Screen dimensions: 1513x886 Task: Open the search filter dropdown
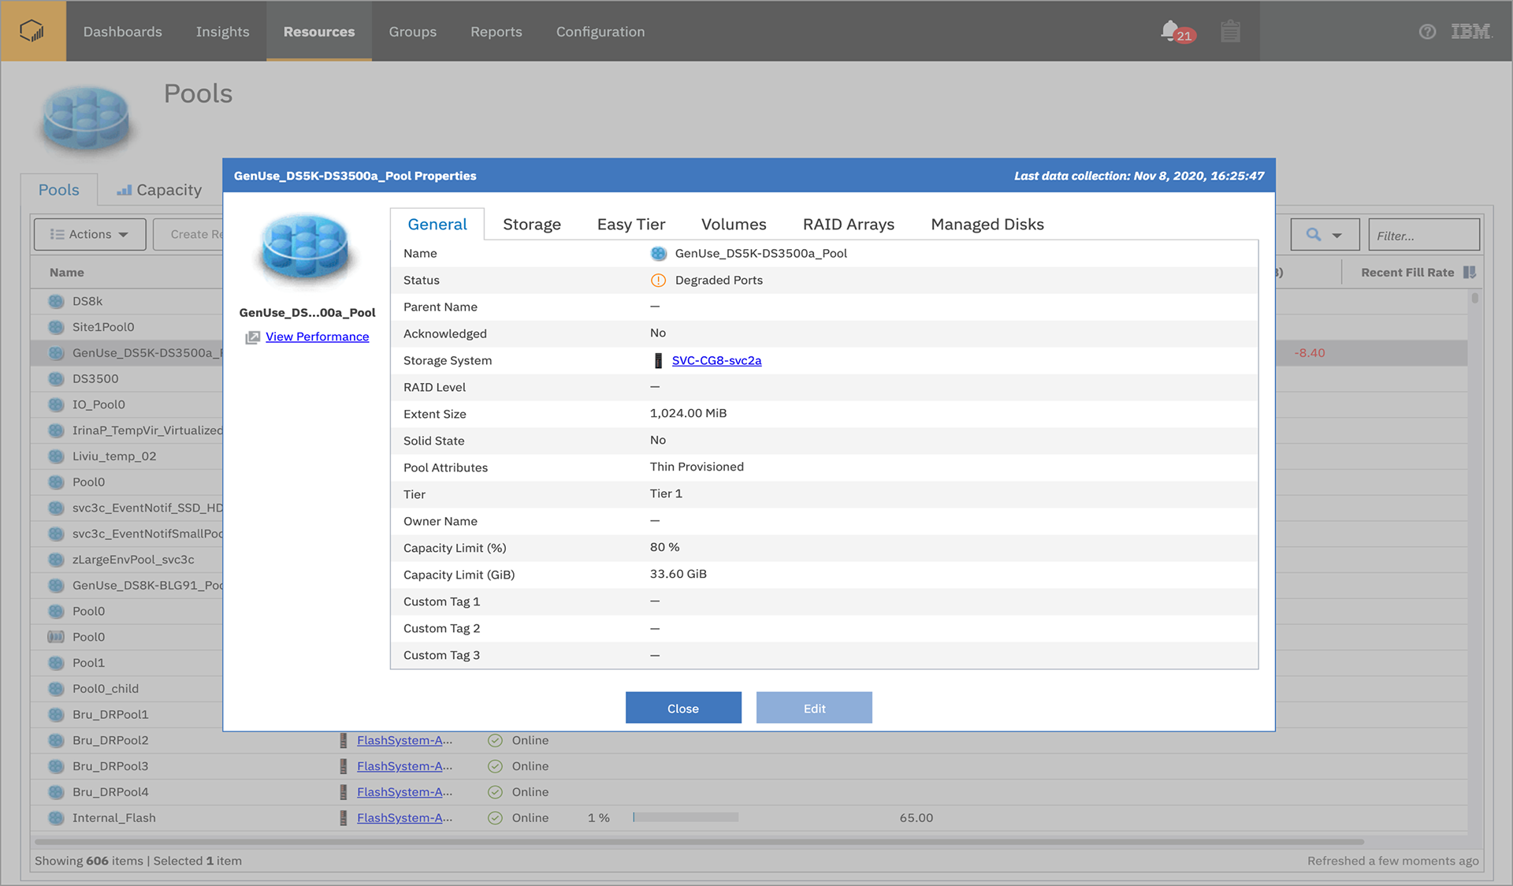[1325, 235]
